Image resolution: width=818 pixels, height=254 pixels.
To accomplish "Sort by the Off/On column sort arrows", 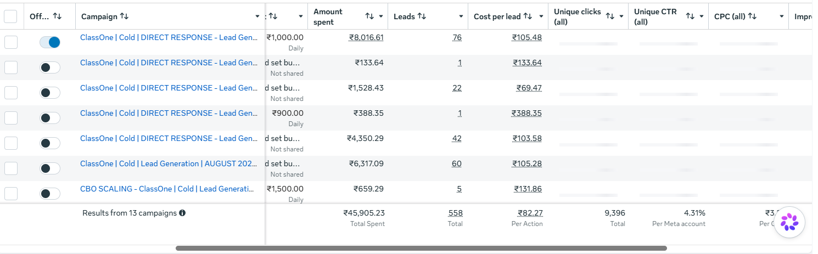I will click(57, 16).
